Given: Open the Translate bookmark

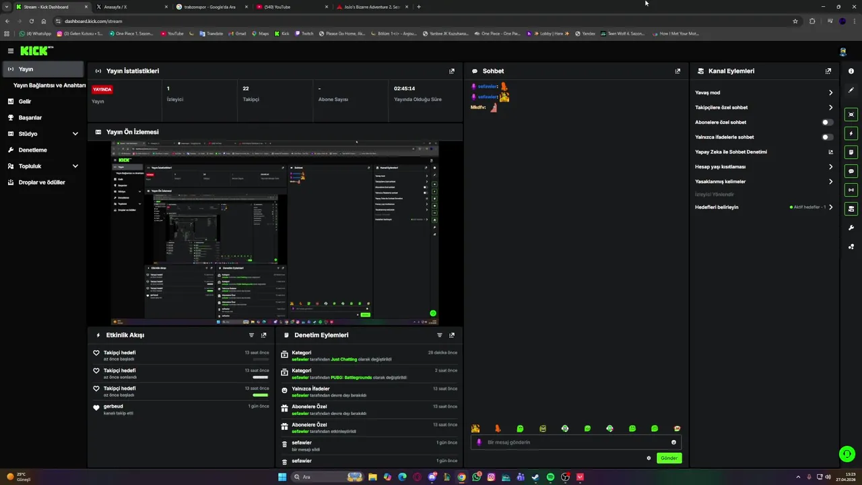Looking at the screenshot, I should coord(211,34).
